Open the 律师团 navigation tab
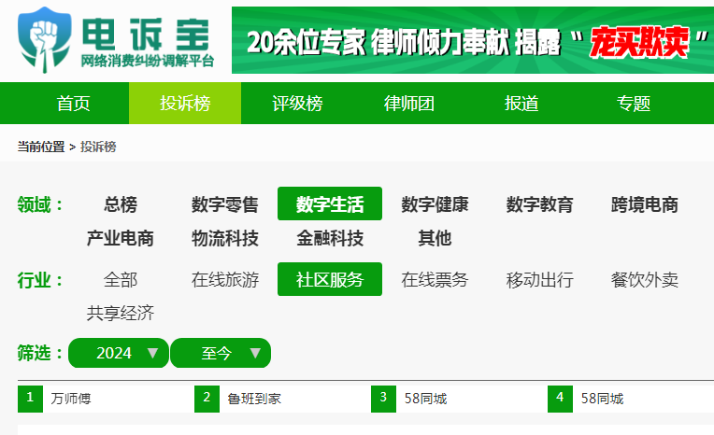 click(409, 104)
